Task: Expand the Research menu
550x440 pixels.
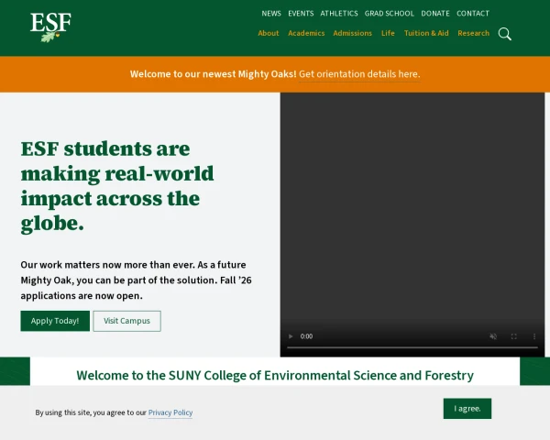Action: coord(473,33)
